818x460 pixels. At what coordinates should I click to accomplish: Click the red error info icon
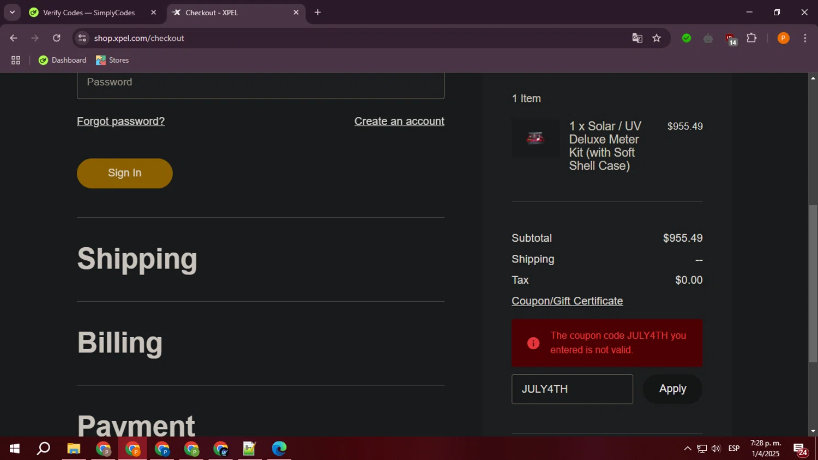tap(533, 343)
